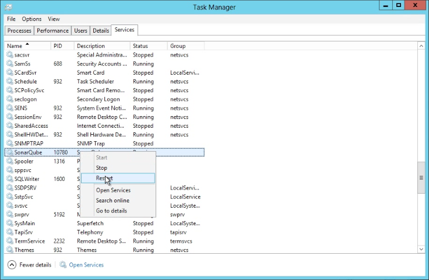The height and width of the screenshot is (280, 429).
Task: Click 'termsvcs' group text
Action: [x=181, y=241]
